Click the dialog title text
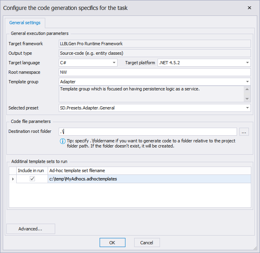260x253 pixels. click(65, 8)
